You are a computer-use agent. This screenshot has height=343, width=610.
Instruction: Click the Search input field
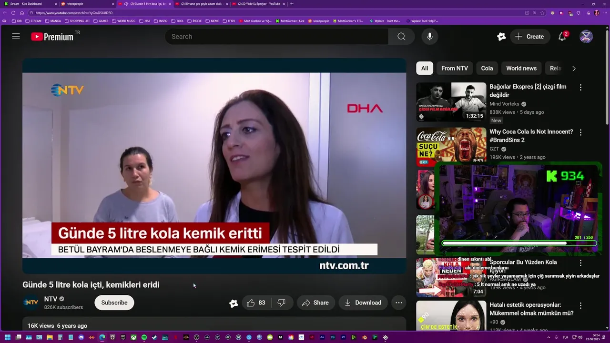[x=276, y=37]
